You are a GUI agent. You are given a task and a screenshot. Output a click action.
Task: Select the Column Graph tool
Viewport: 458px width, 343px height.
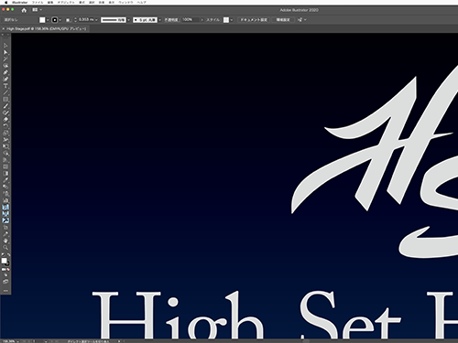(5, 200)
